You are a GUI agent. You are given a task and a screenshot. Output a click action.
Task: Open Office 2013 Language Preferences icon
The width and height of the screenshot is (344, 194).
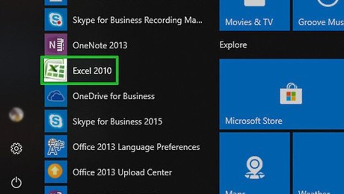pos(56,147)
